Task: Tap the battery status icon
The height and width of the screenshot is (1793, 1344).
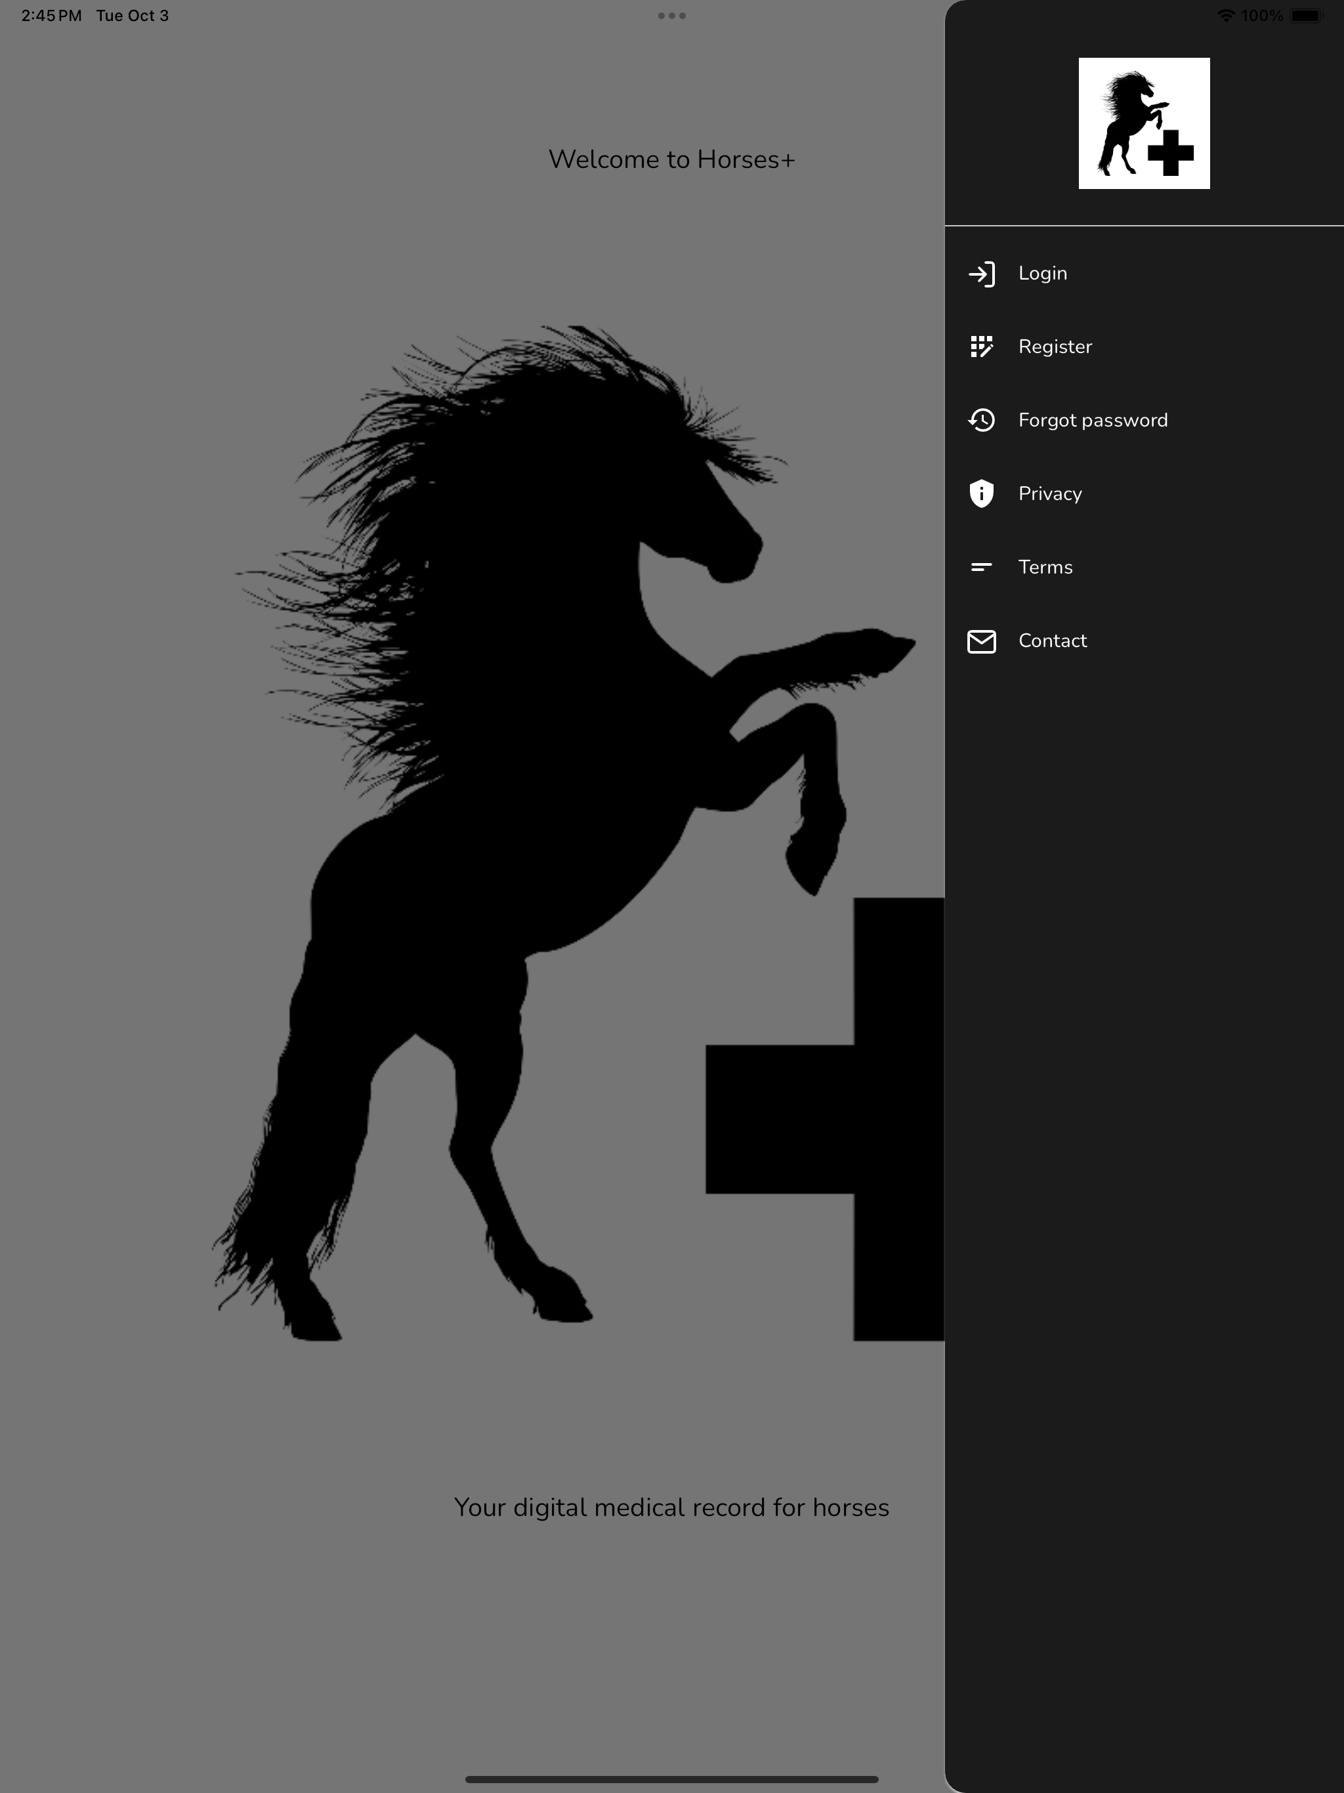Action: (x=1306, y=15)
